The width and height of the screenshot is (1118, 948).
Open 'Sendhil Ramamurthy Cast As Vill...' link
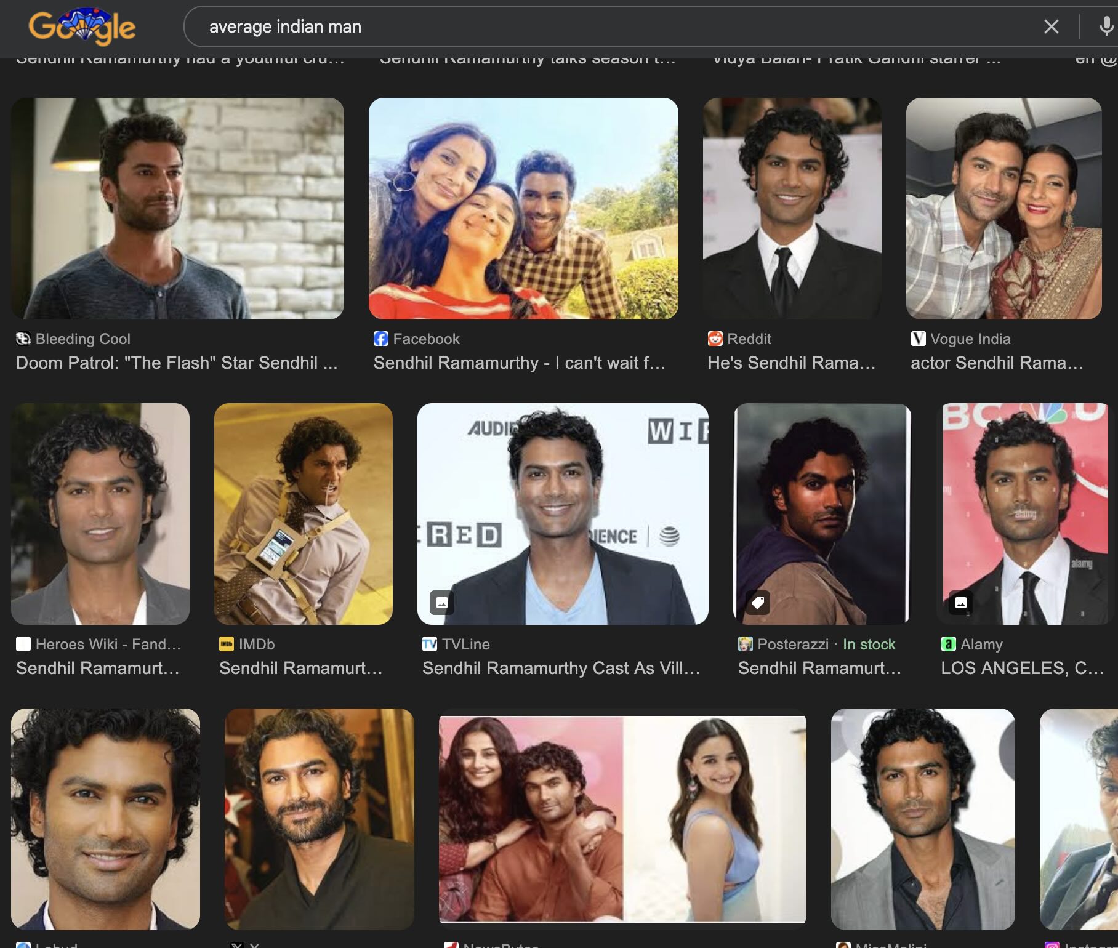(561, 668)
